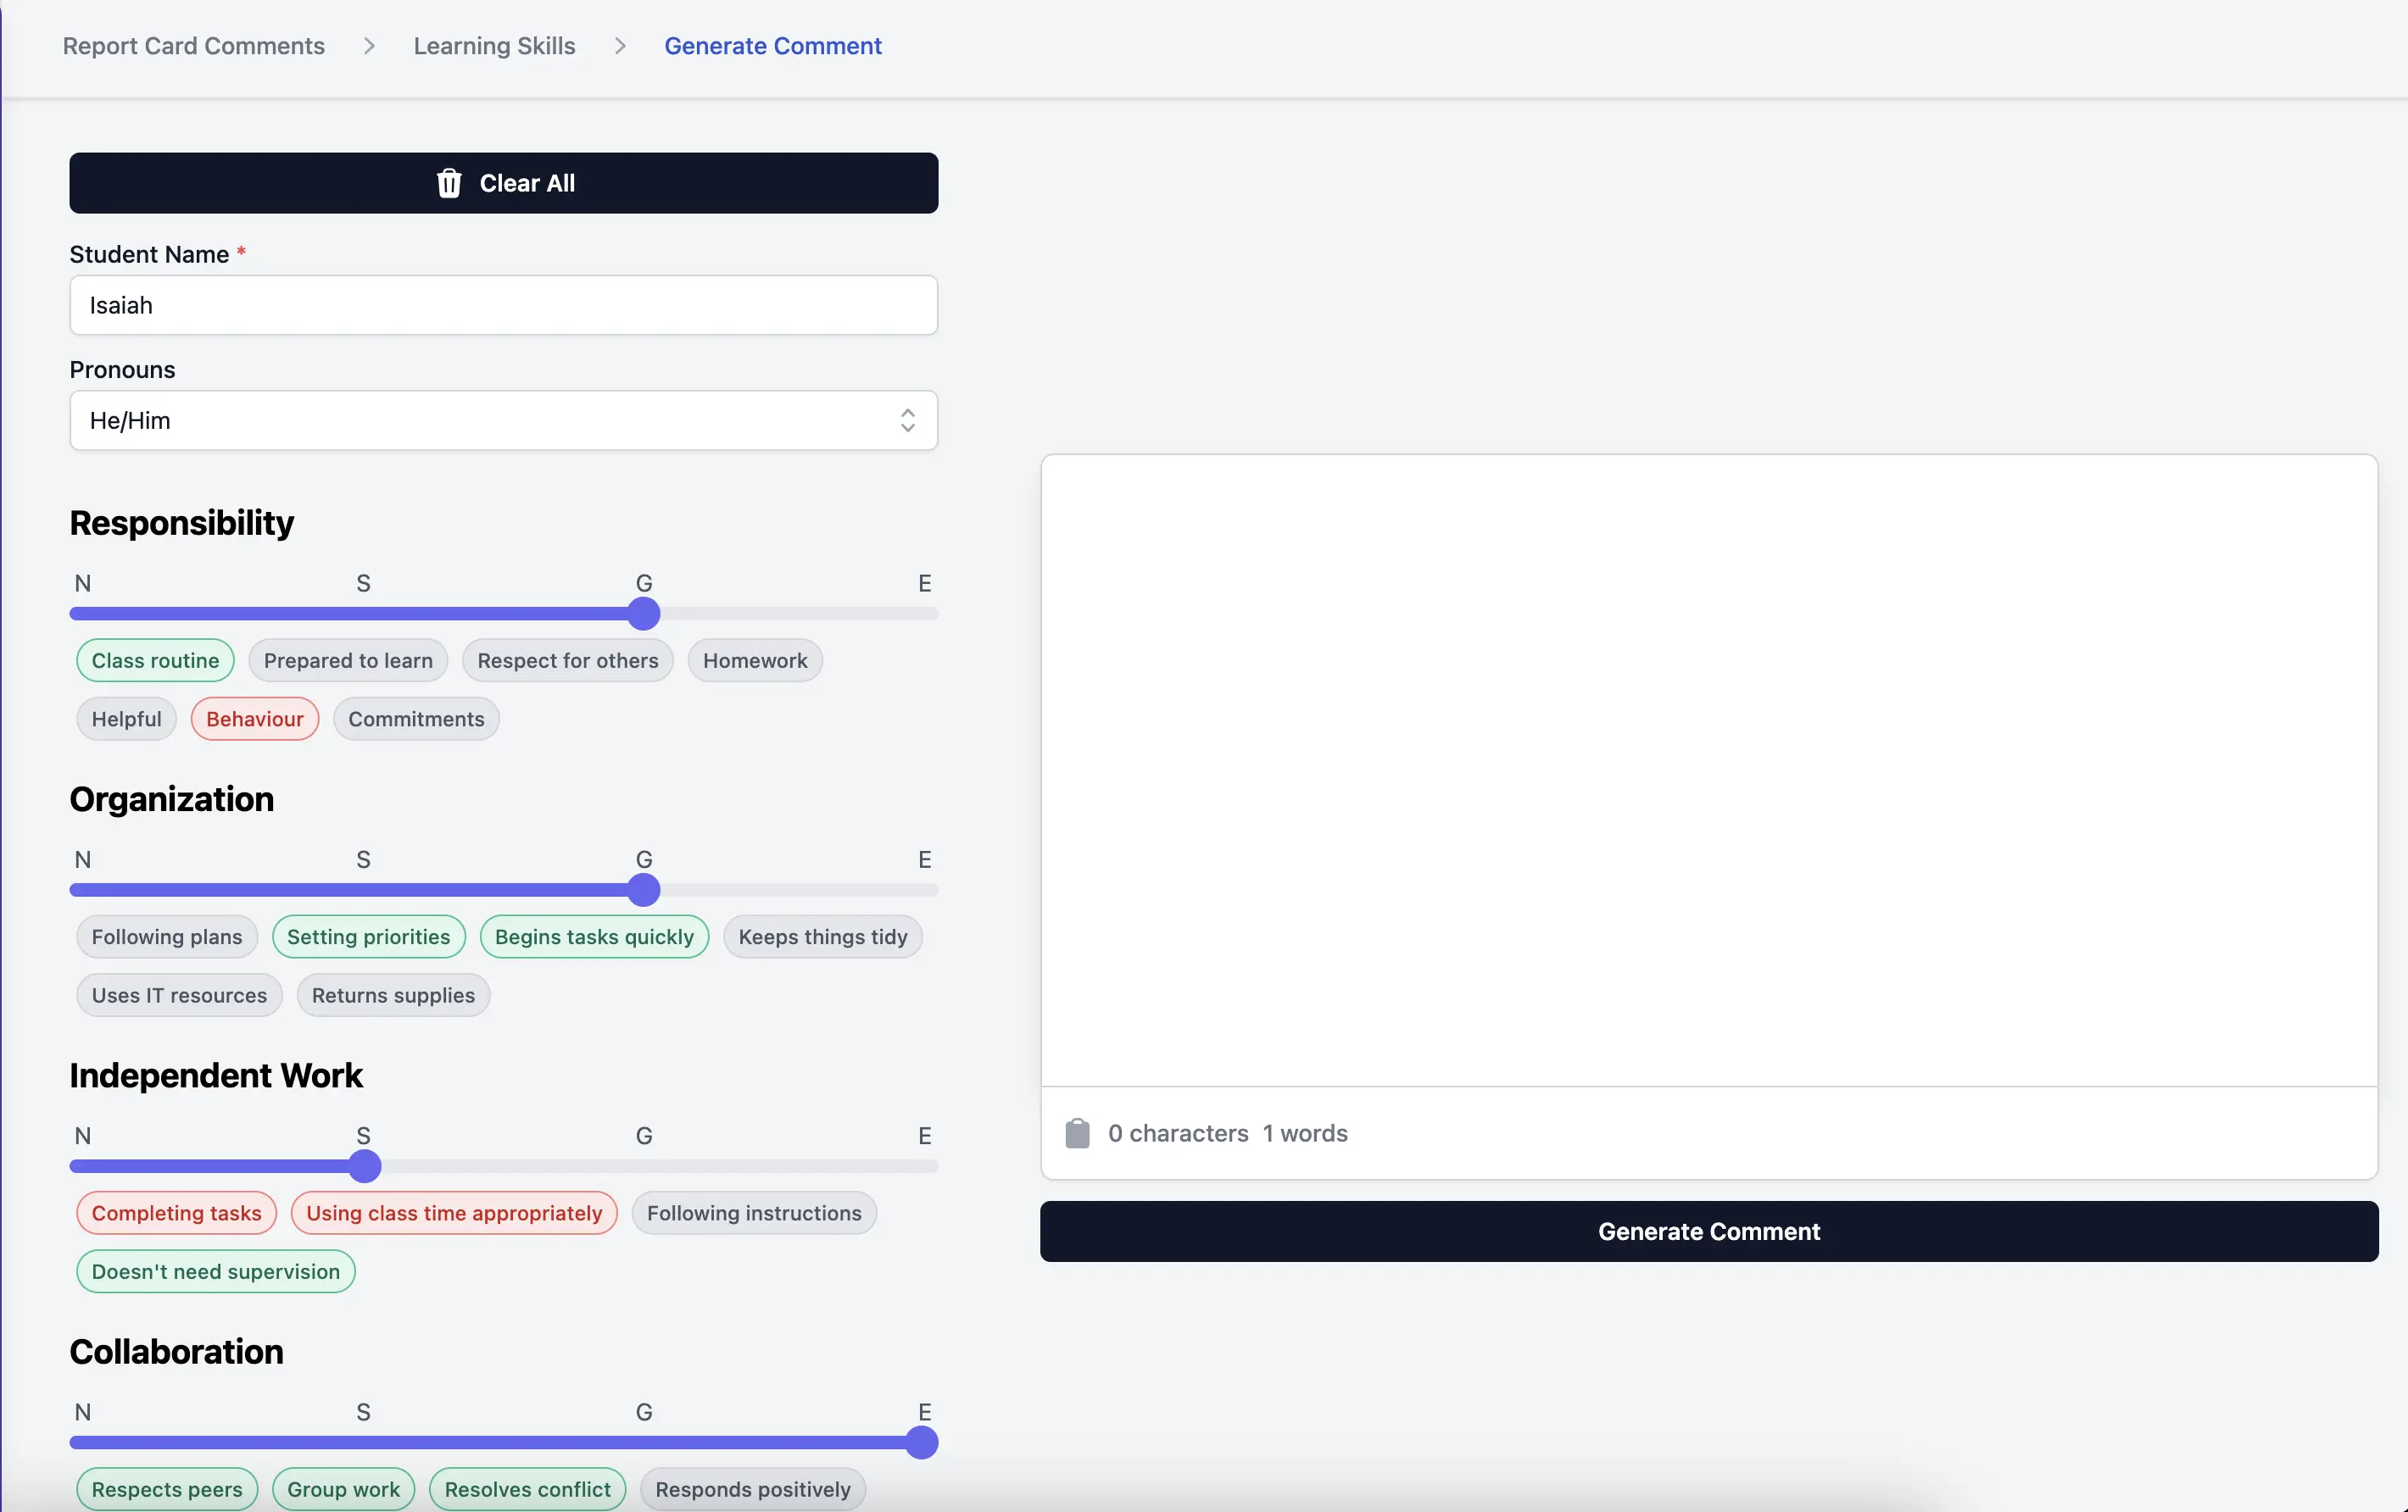Open the Pronouns dropdown
2408x1512 pixels.
pyautogui.click(x=503, y=420)
